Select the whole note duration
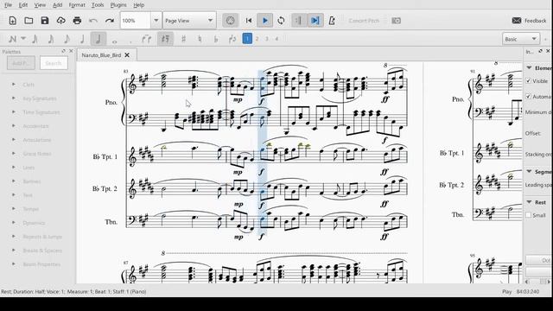 pos(114,41)
